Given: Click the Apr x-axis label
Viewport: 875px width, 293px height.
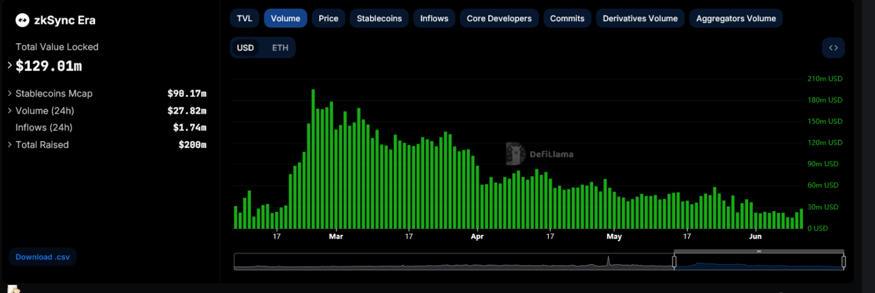Looking at the screenshot, I should (x=477, y=237).
